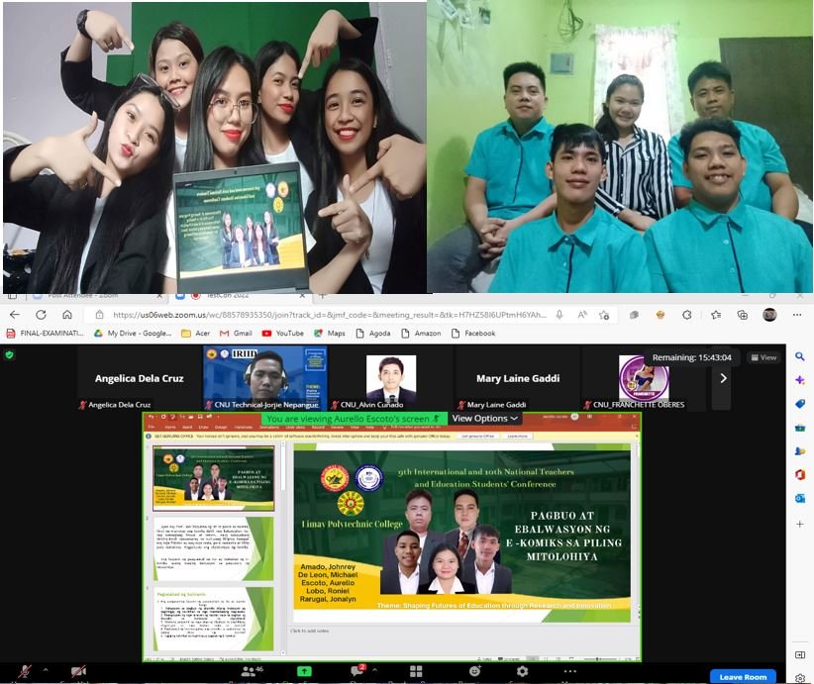Open the Participants panel
The height and width of the screenshot is (684, 814).
point(250,671)
